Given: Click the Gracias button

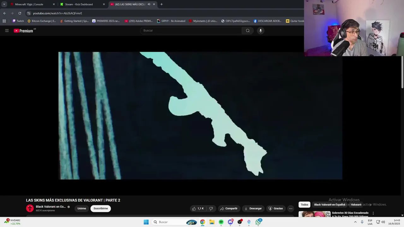Looking at the screenshot, I should (276, 208).
